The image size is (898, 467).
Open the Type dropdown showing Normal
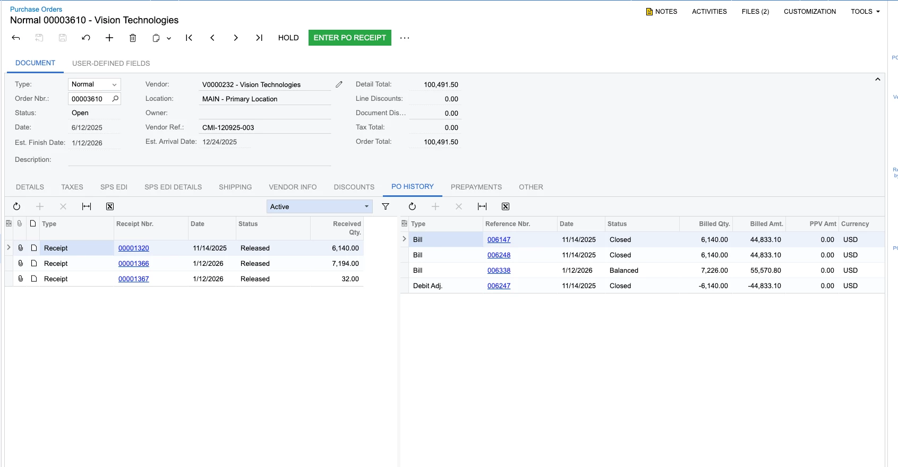pos(95,84)
